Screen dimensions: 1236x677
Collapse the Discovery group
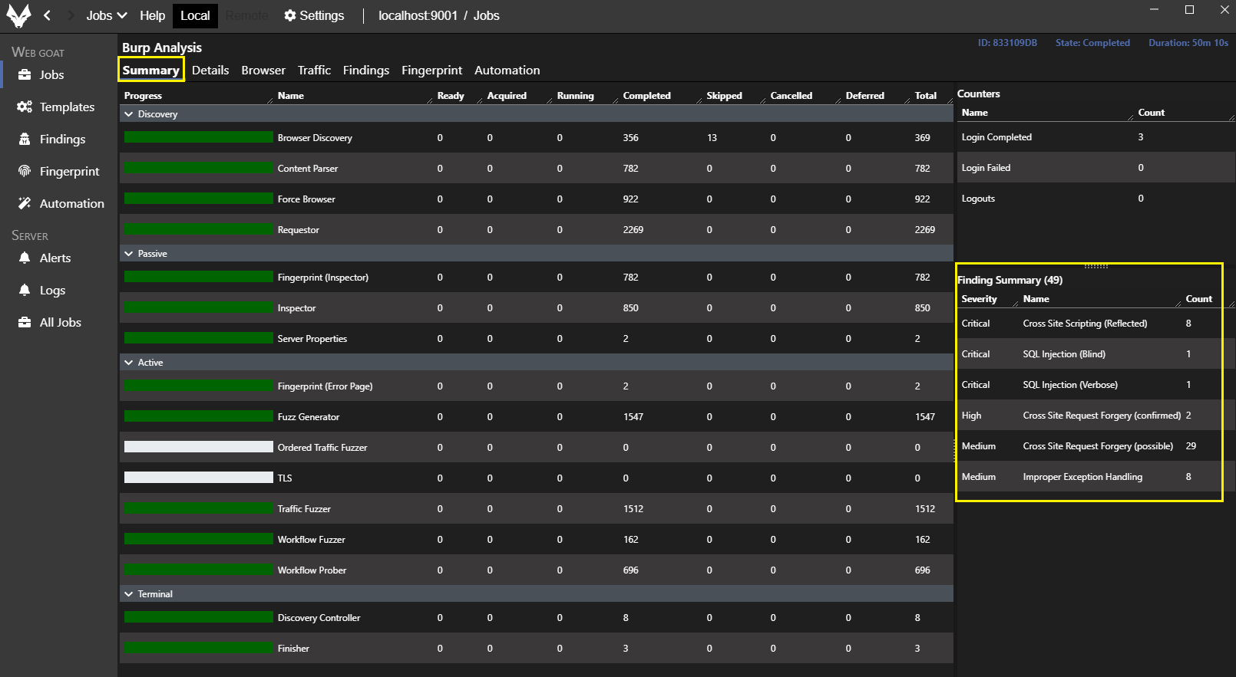pos(129,114)
